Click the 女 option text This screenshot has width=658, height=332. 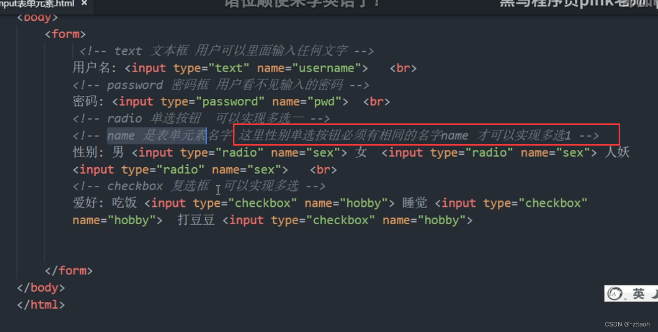pos(361,152)
